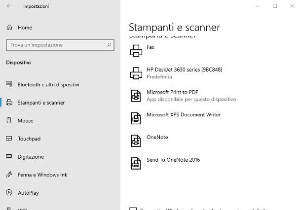Select Stampanti e scanner in sidebar

click(x=41, y=103)
